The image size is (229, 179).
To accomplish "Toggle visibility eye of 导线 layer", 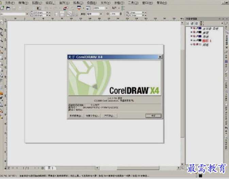I will coord(191,36).
